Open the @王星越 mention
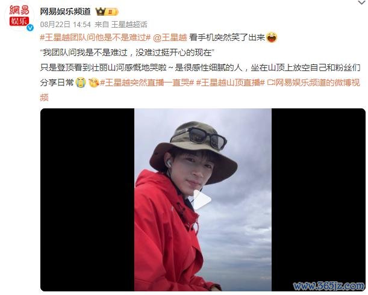 click(170, 37)
